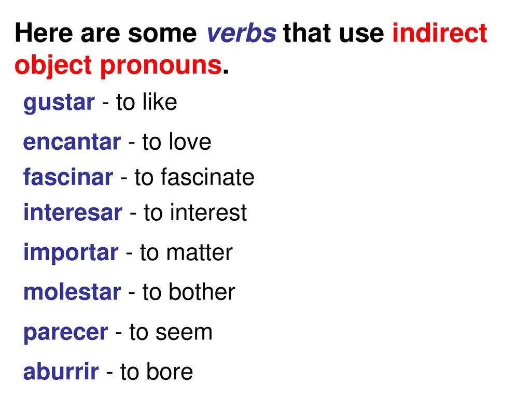The height and width of the screenshot is (398, 531).
Task: Click the translation 'to fascinate'
Action: coord(195,177)
